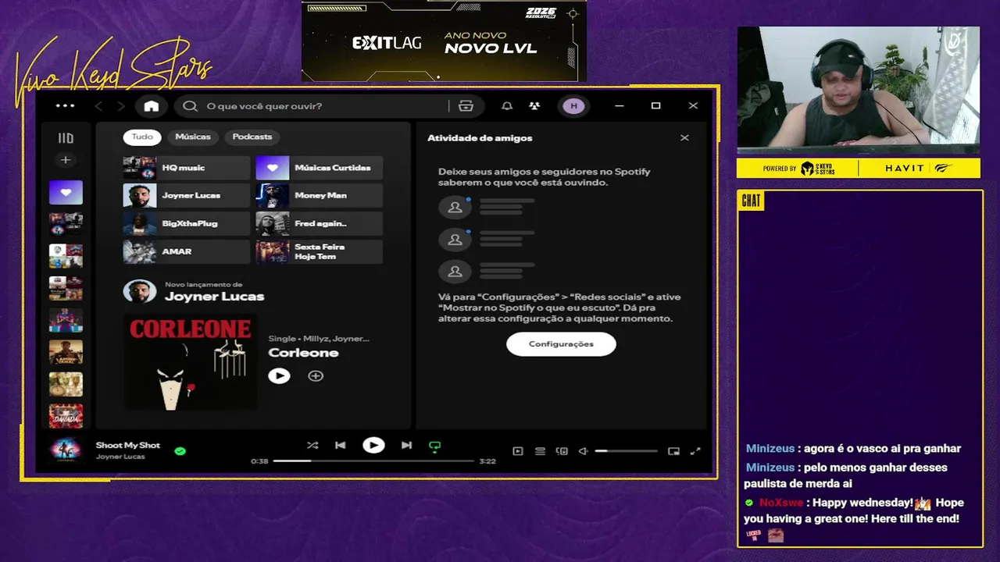Open the friend activity icon in top bar

point(534,106)
